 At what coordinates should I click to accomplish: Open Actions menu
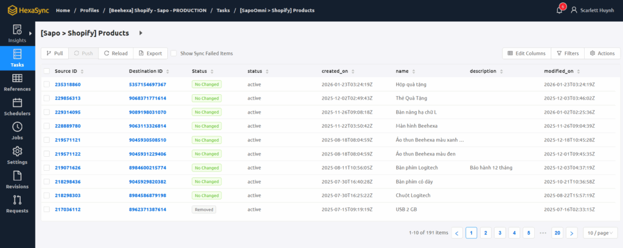coord(602,53)
